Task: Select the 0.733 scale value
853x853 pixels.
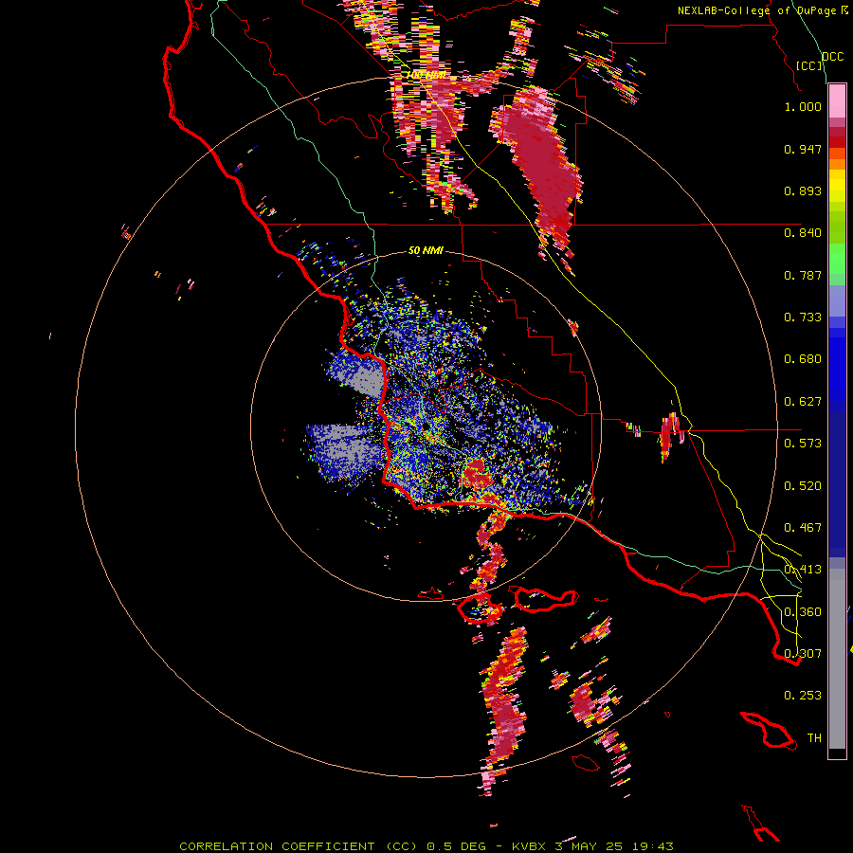Action: 803,318
